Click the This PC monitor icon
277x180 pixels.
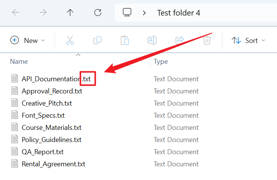pos(127,13)
